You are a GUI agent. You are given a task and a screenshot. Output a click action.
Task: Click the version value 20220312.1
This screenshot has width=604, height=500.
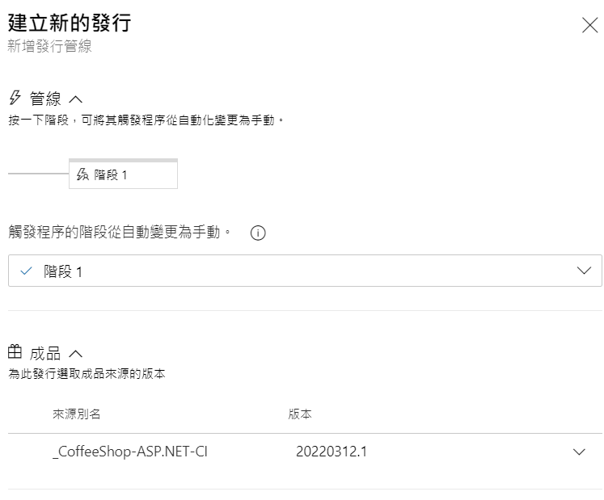pos(332,452)
